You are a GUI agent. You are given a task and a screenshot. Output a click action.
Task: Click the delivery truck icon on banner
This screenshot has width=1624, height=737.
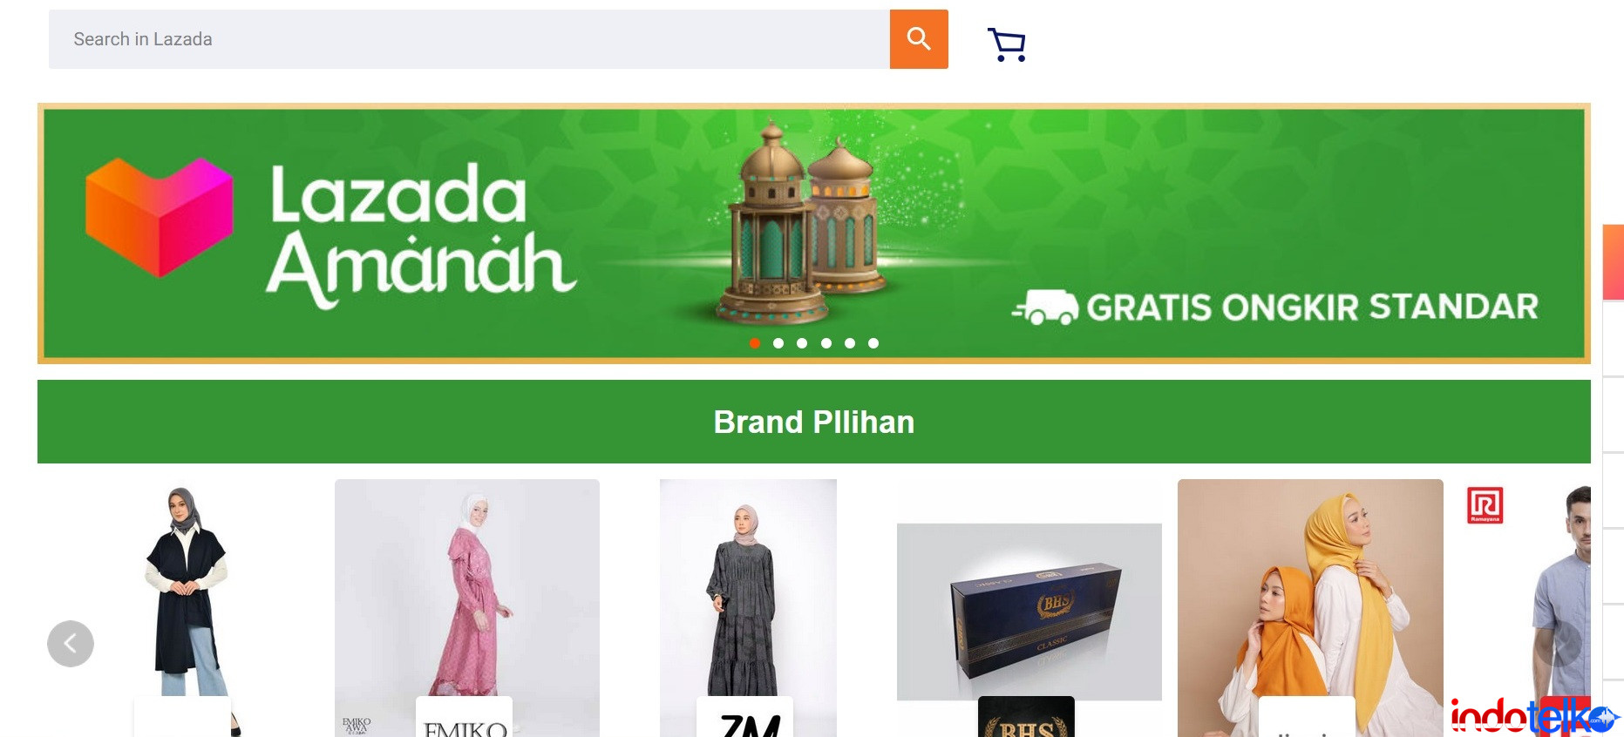click(1046, 308)
